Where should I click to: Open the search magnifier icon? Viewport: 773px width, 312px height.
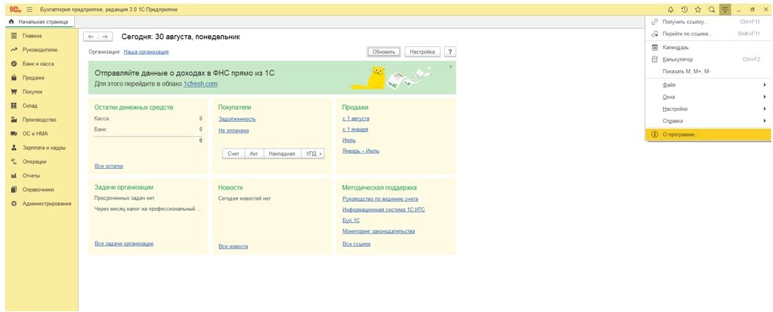711,10
